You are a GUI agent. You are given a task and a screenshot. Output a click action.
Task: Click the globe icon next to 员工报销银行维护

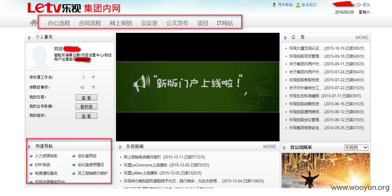[x=74, y=174]
